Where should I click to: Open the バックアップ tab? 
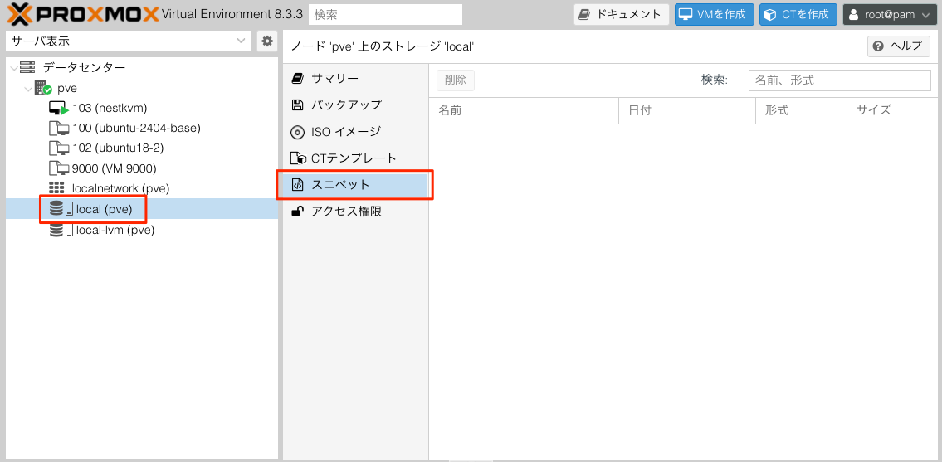pos(356,105)
